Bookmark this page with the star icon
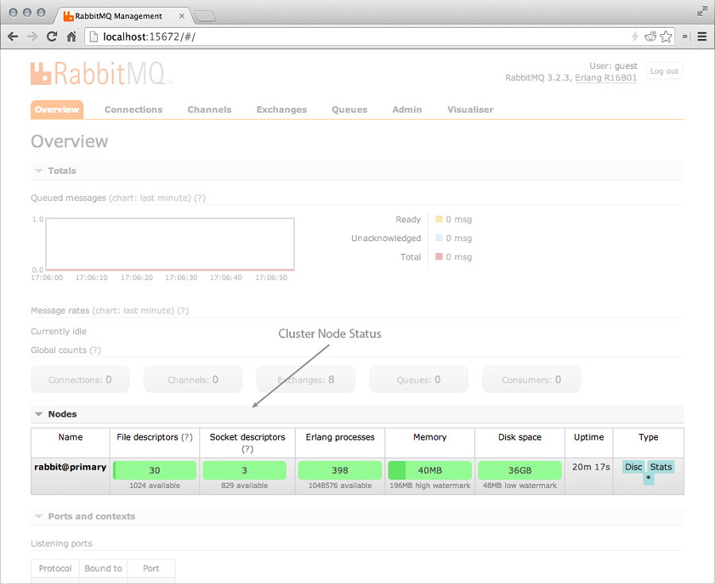Screen dimensions: 715x584 point(667,36)
